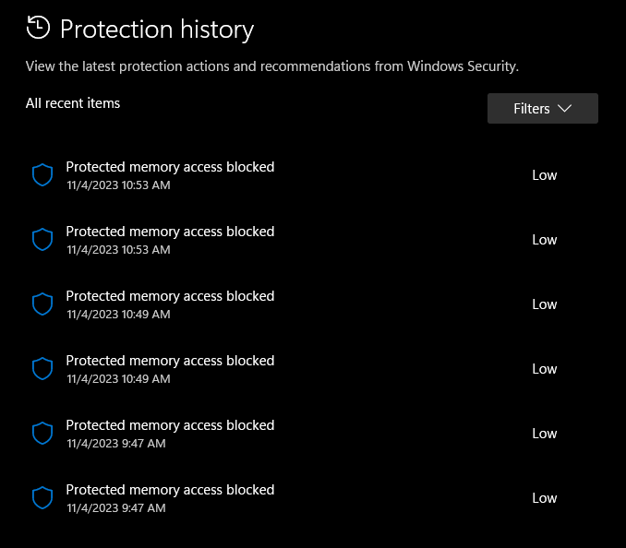Expand first 10:49 AM Protected memory entry title
Viewport: 626px width, 548px height.
(170, 296)
